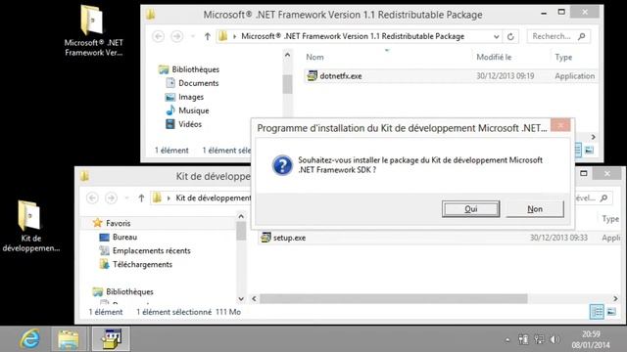This screenshot has height=352, width=627.
Task: Sort files by Modifié le column
Action: [494, 57]
